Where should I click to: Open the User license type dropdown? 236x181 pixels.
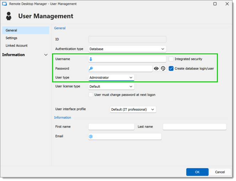[111, 86]
